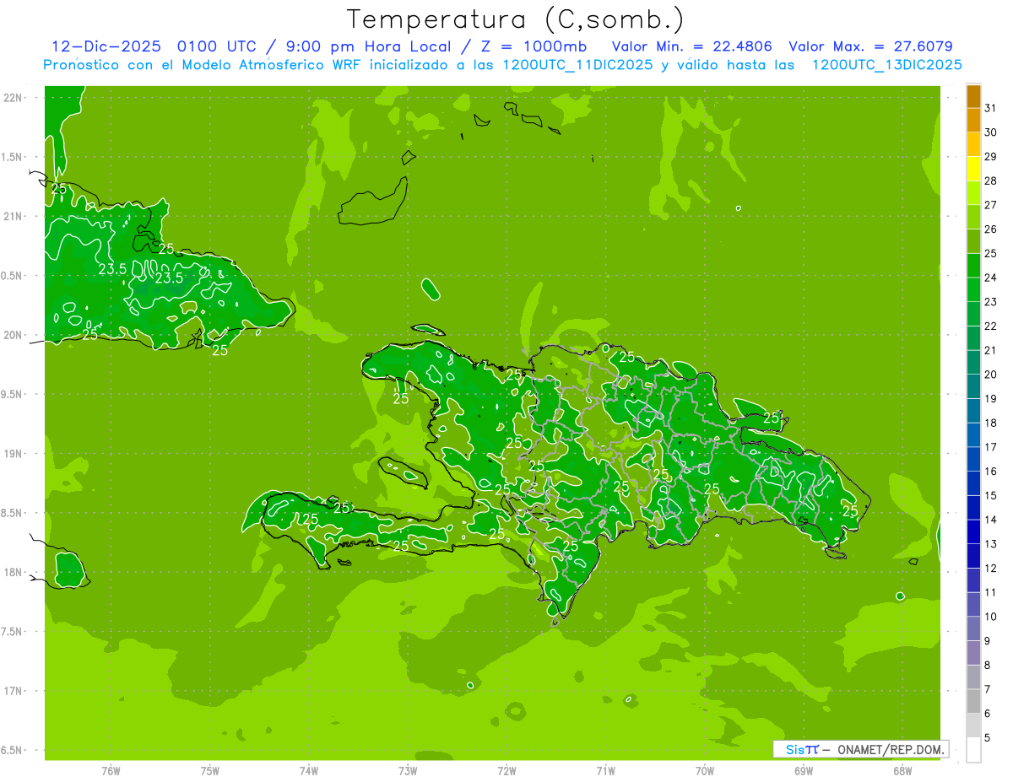This screenshot has width=1013, height=782.
Task: Click the 9:00 pm Hora Local text
Action: [366, 46]
